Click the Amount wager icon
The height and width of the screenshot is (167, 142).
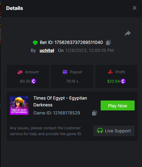click(20, 72)
